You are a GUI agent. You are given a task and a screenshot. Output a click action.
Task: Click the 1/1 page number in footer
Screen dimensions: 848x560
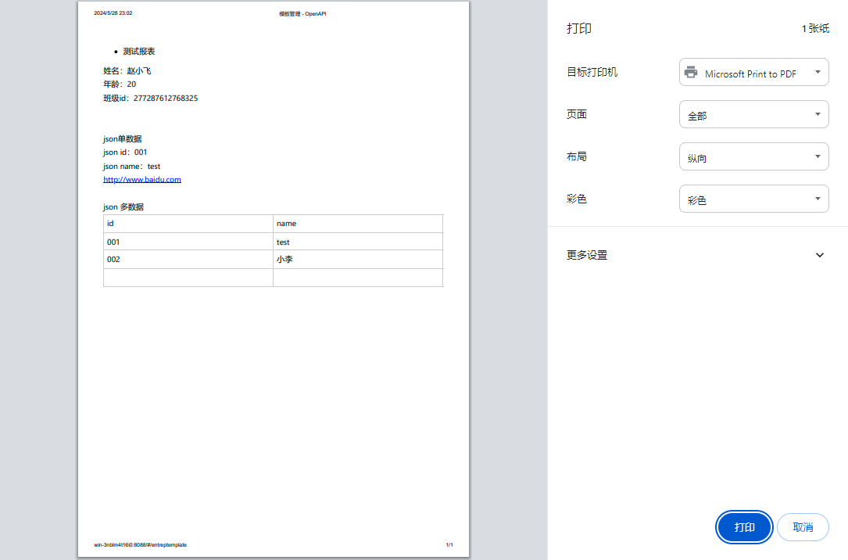449,544
